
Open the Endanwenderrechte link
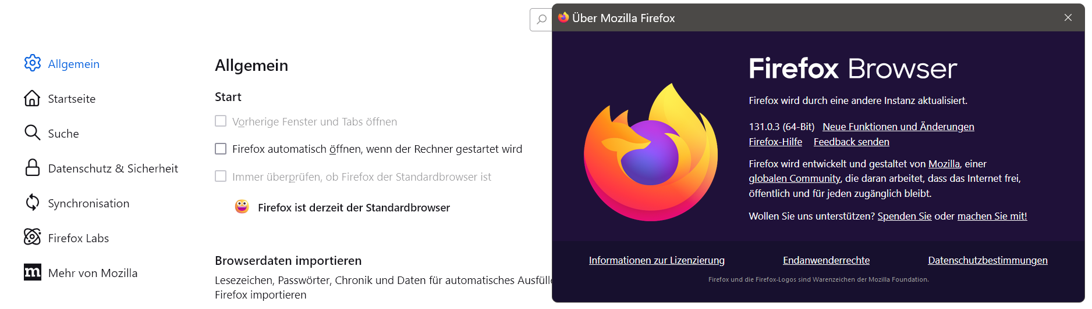[x=827, y=260]
